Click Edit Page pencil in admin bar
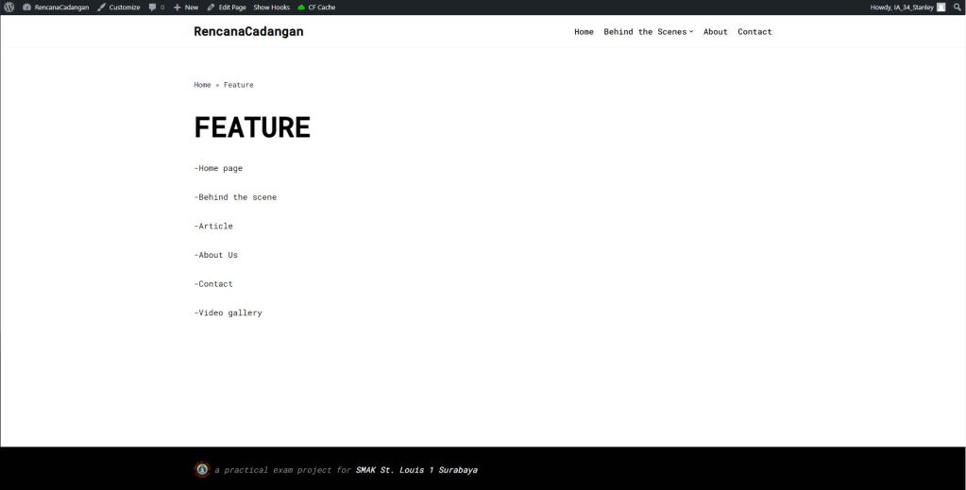Image resolution: width=966 pixels, height=490 pixels. tap(227, 7)
